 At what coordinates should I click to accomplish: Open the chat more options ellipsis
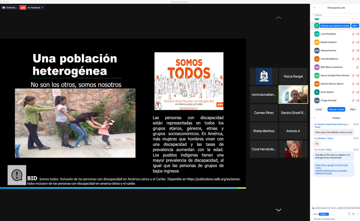pyautogui.click(x=358, y=214)
